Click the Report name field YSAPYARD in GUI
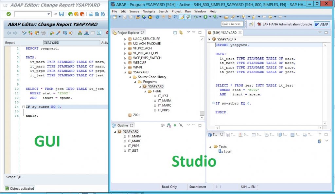Viewport: 335px width, 194px height. 72,43
